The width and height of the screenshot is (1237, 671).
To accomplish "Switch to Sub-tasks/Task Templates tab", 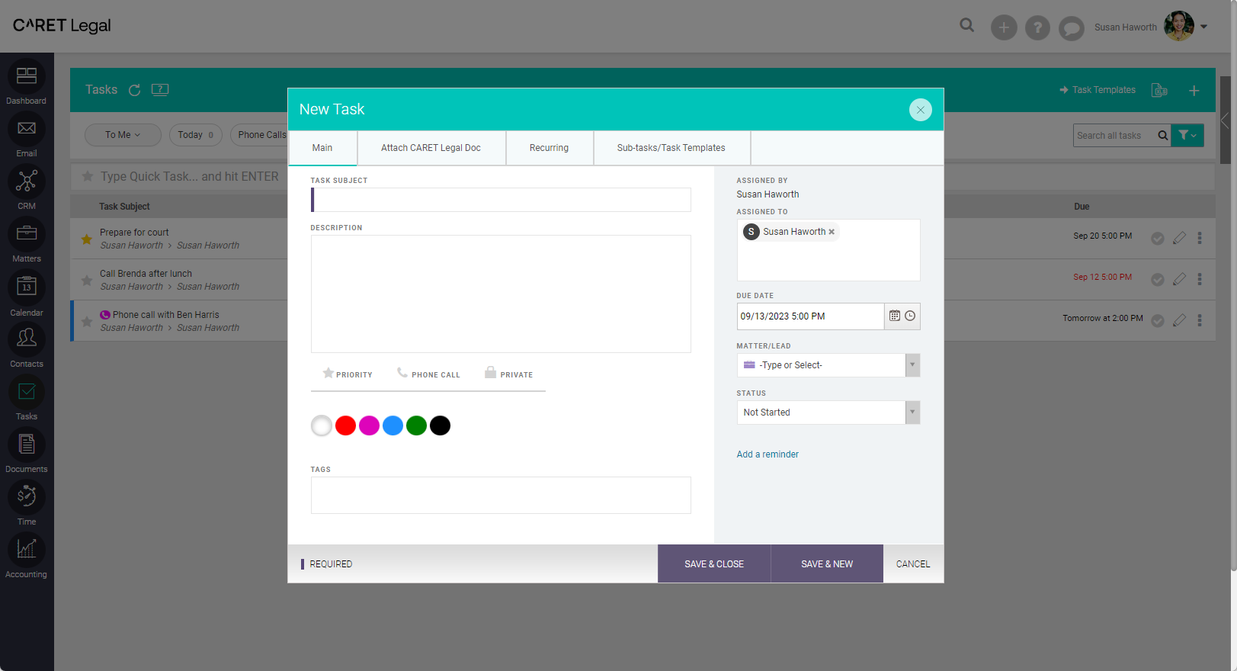I will (671, 148).
